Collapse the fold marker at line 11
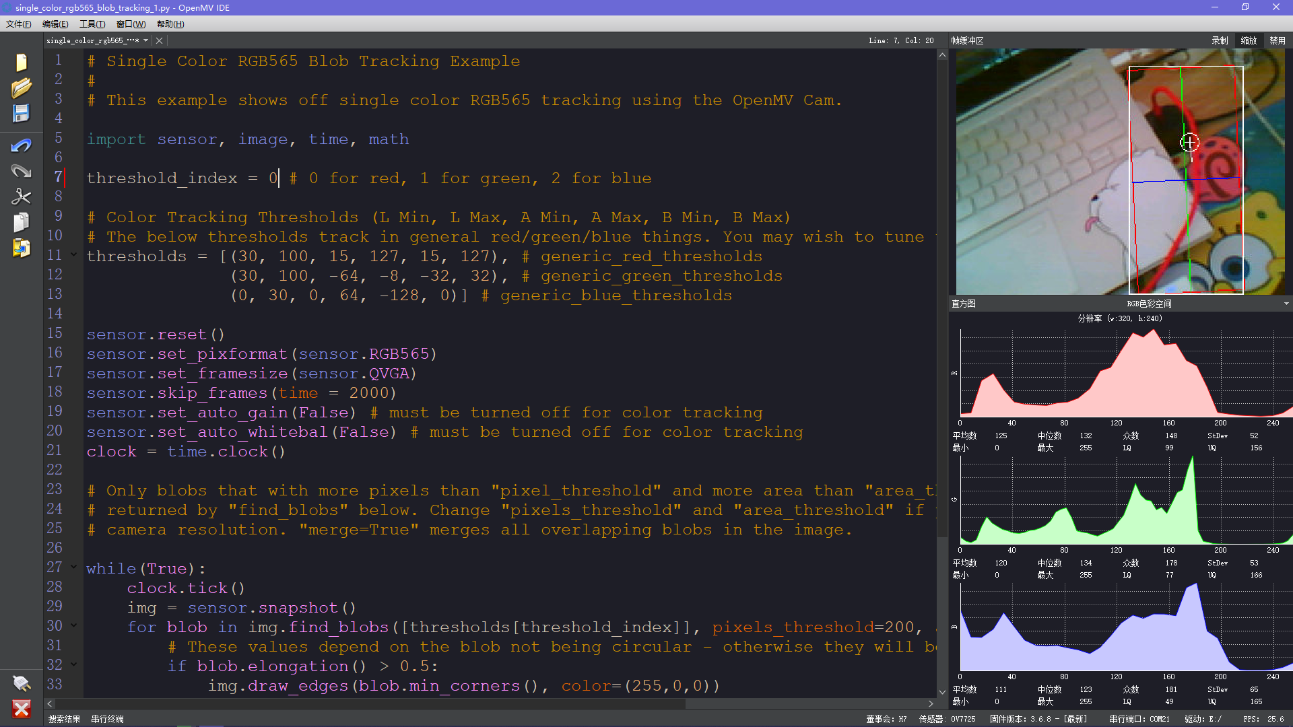The image size is (1293, 727). 74,256
